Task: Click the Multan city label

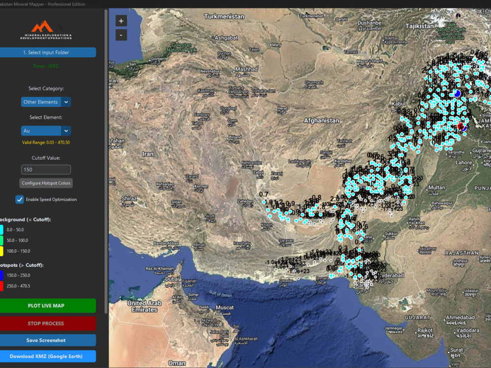Action: click(x=436, y=187)
